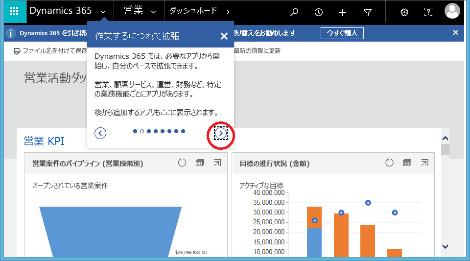Screen dimensions: 470x261
Task: Open the 営業 KPI section heading
Action: (x=44, y=141)
